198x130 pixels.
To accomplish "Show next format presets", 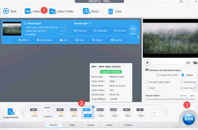I will [166, 112].
